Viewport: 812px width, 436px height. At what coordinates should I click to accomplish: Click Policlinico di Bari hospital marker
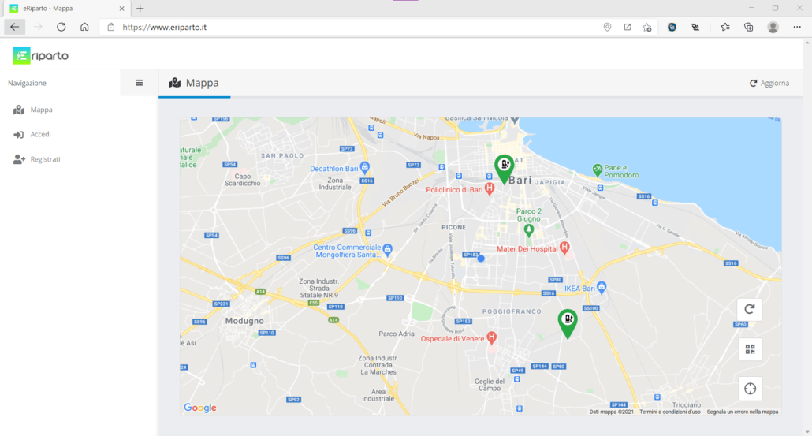489,190
